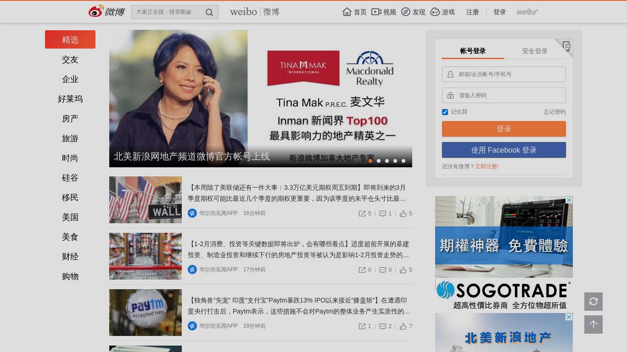Open the 立即注册! link
This screenshot has width=627, height=352.
point(487,166)
